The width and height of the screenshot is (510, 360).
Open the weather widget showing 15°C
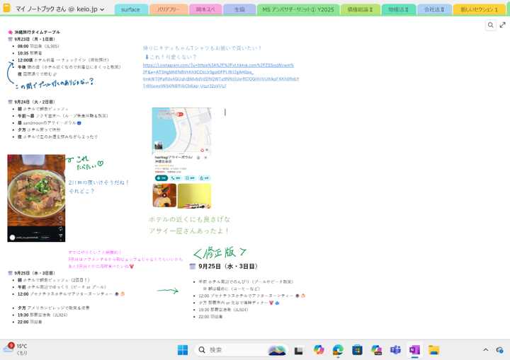(x=16, y=349)
